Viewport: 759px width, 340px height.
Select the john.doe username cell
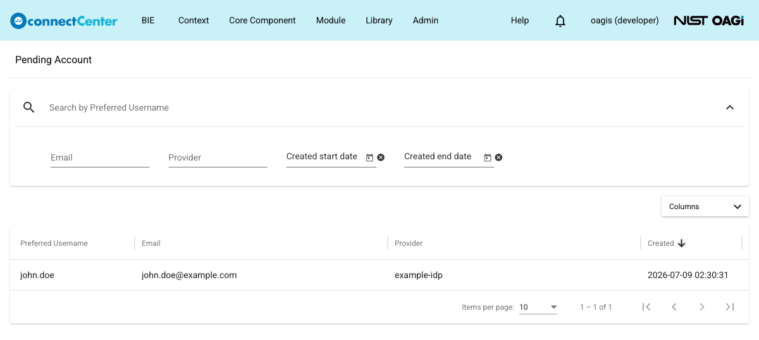37,275
